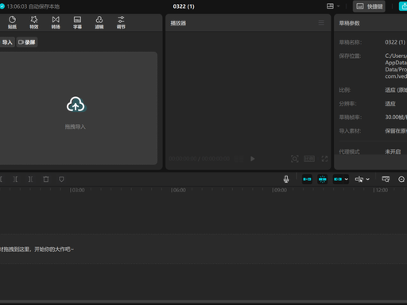Click the 保存位置 path value
The width and height of the screenshot is (407, 305).
click(x=396, y=66)
